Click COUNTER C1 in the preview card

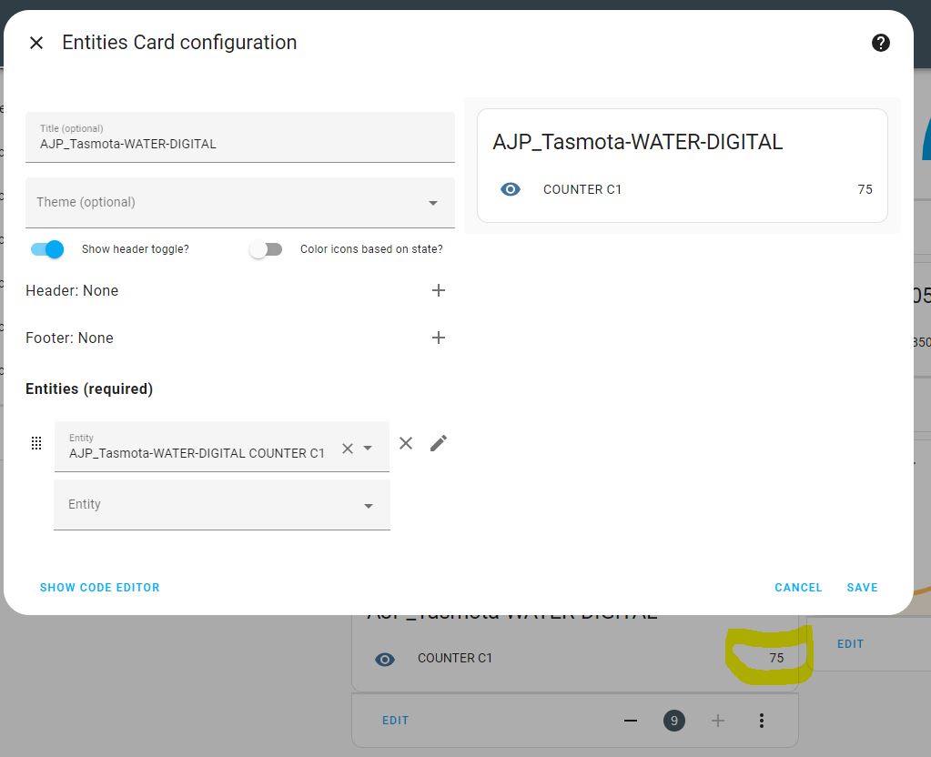pyautogui.click(x=582, y=189)
